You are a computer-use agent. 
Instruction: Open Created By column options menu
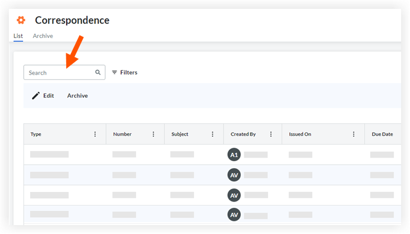[271, 134]
